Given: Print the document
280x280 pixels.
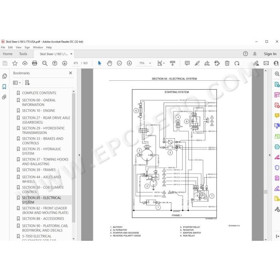Looking at the screenshot, I should click(35, 63).
